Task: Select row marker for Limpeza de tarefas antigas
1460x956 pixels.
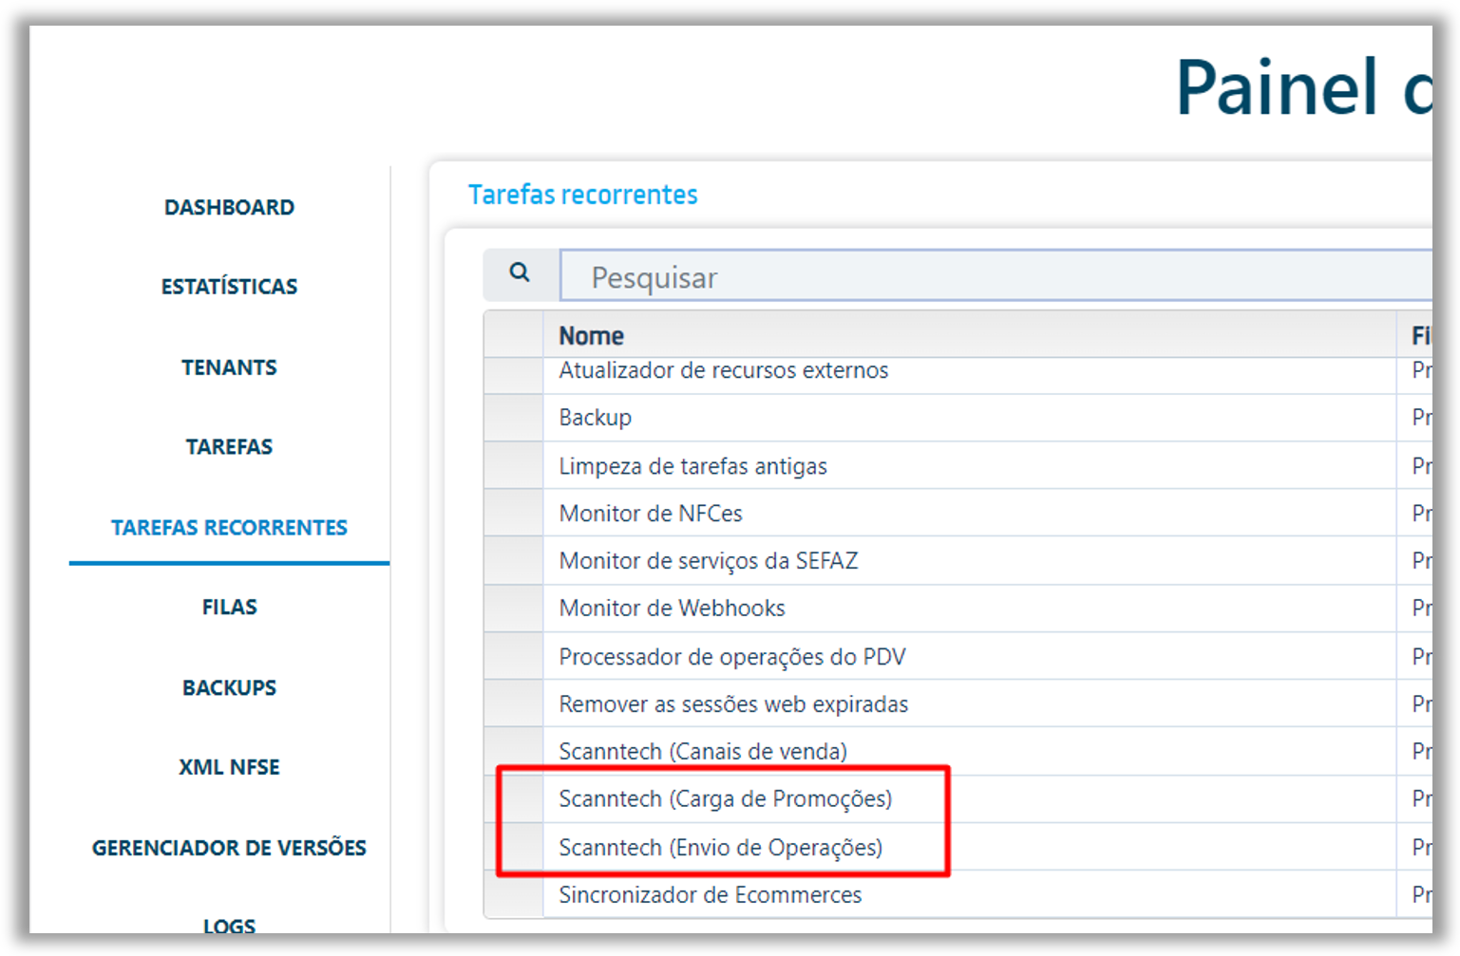Action: point(513,466)
